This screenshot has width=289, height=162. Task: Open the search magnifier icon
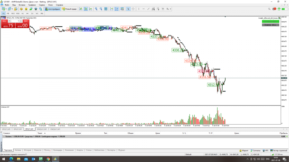[269, 9]
